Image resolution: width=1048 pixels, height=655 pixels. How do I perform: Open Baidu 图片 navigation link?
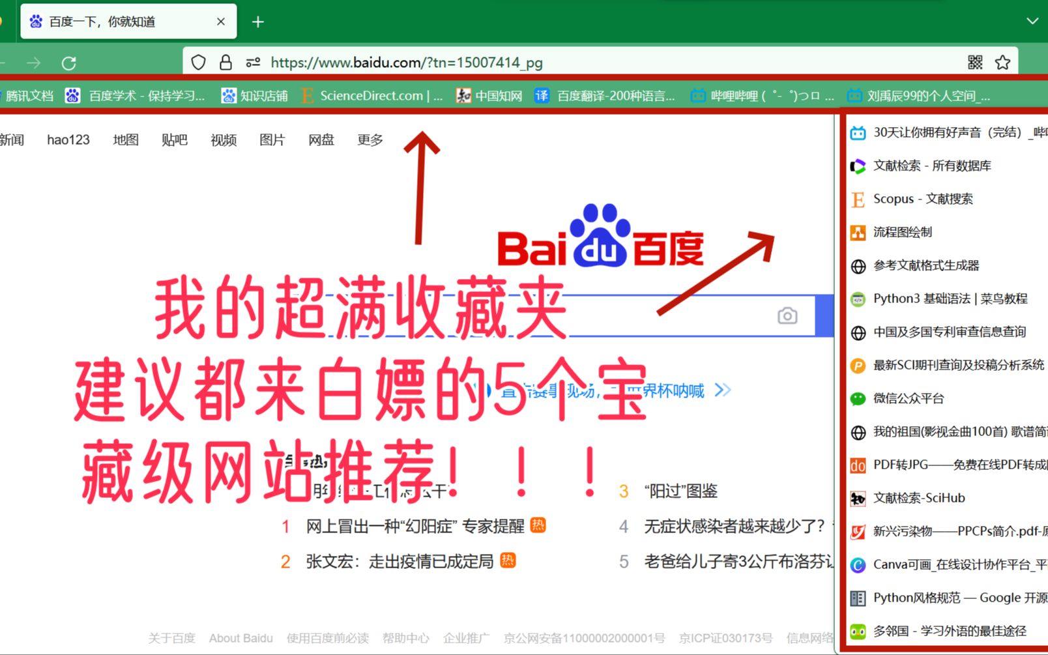272,139
